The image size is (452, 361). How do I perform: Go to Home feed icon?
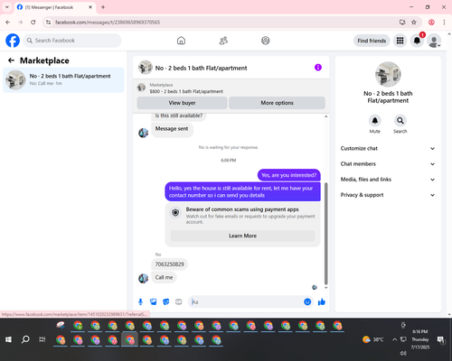(x=181, y=41)
